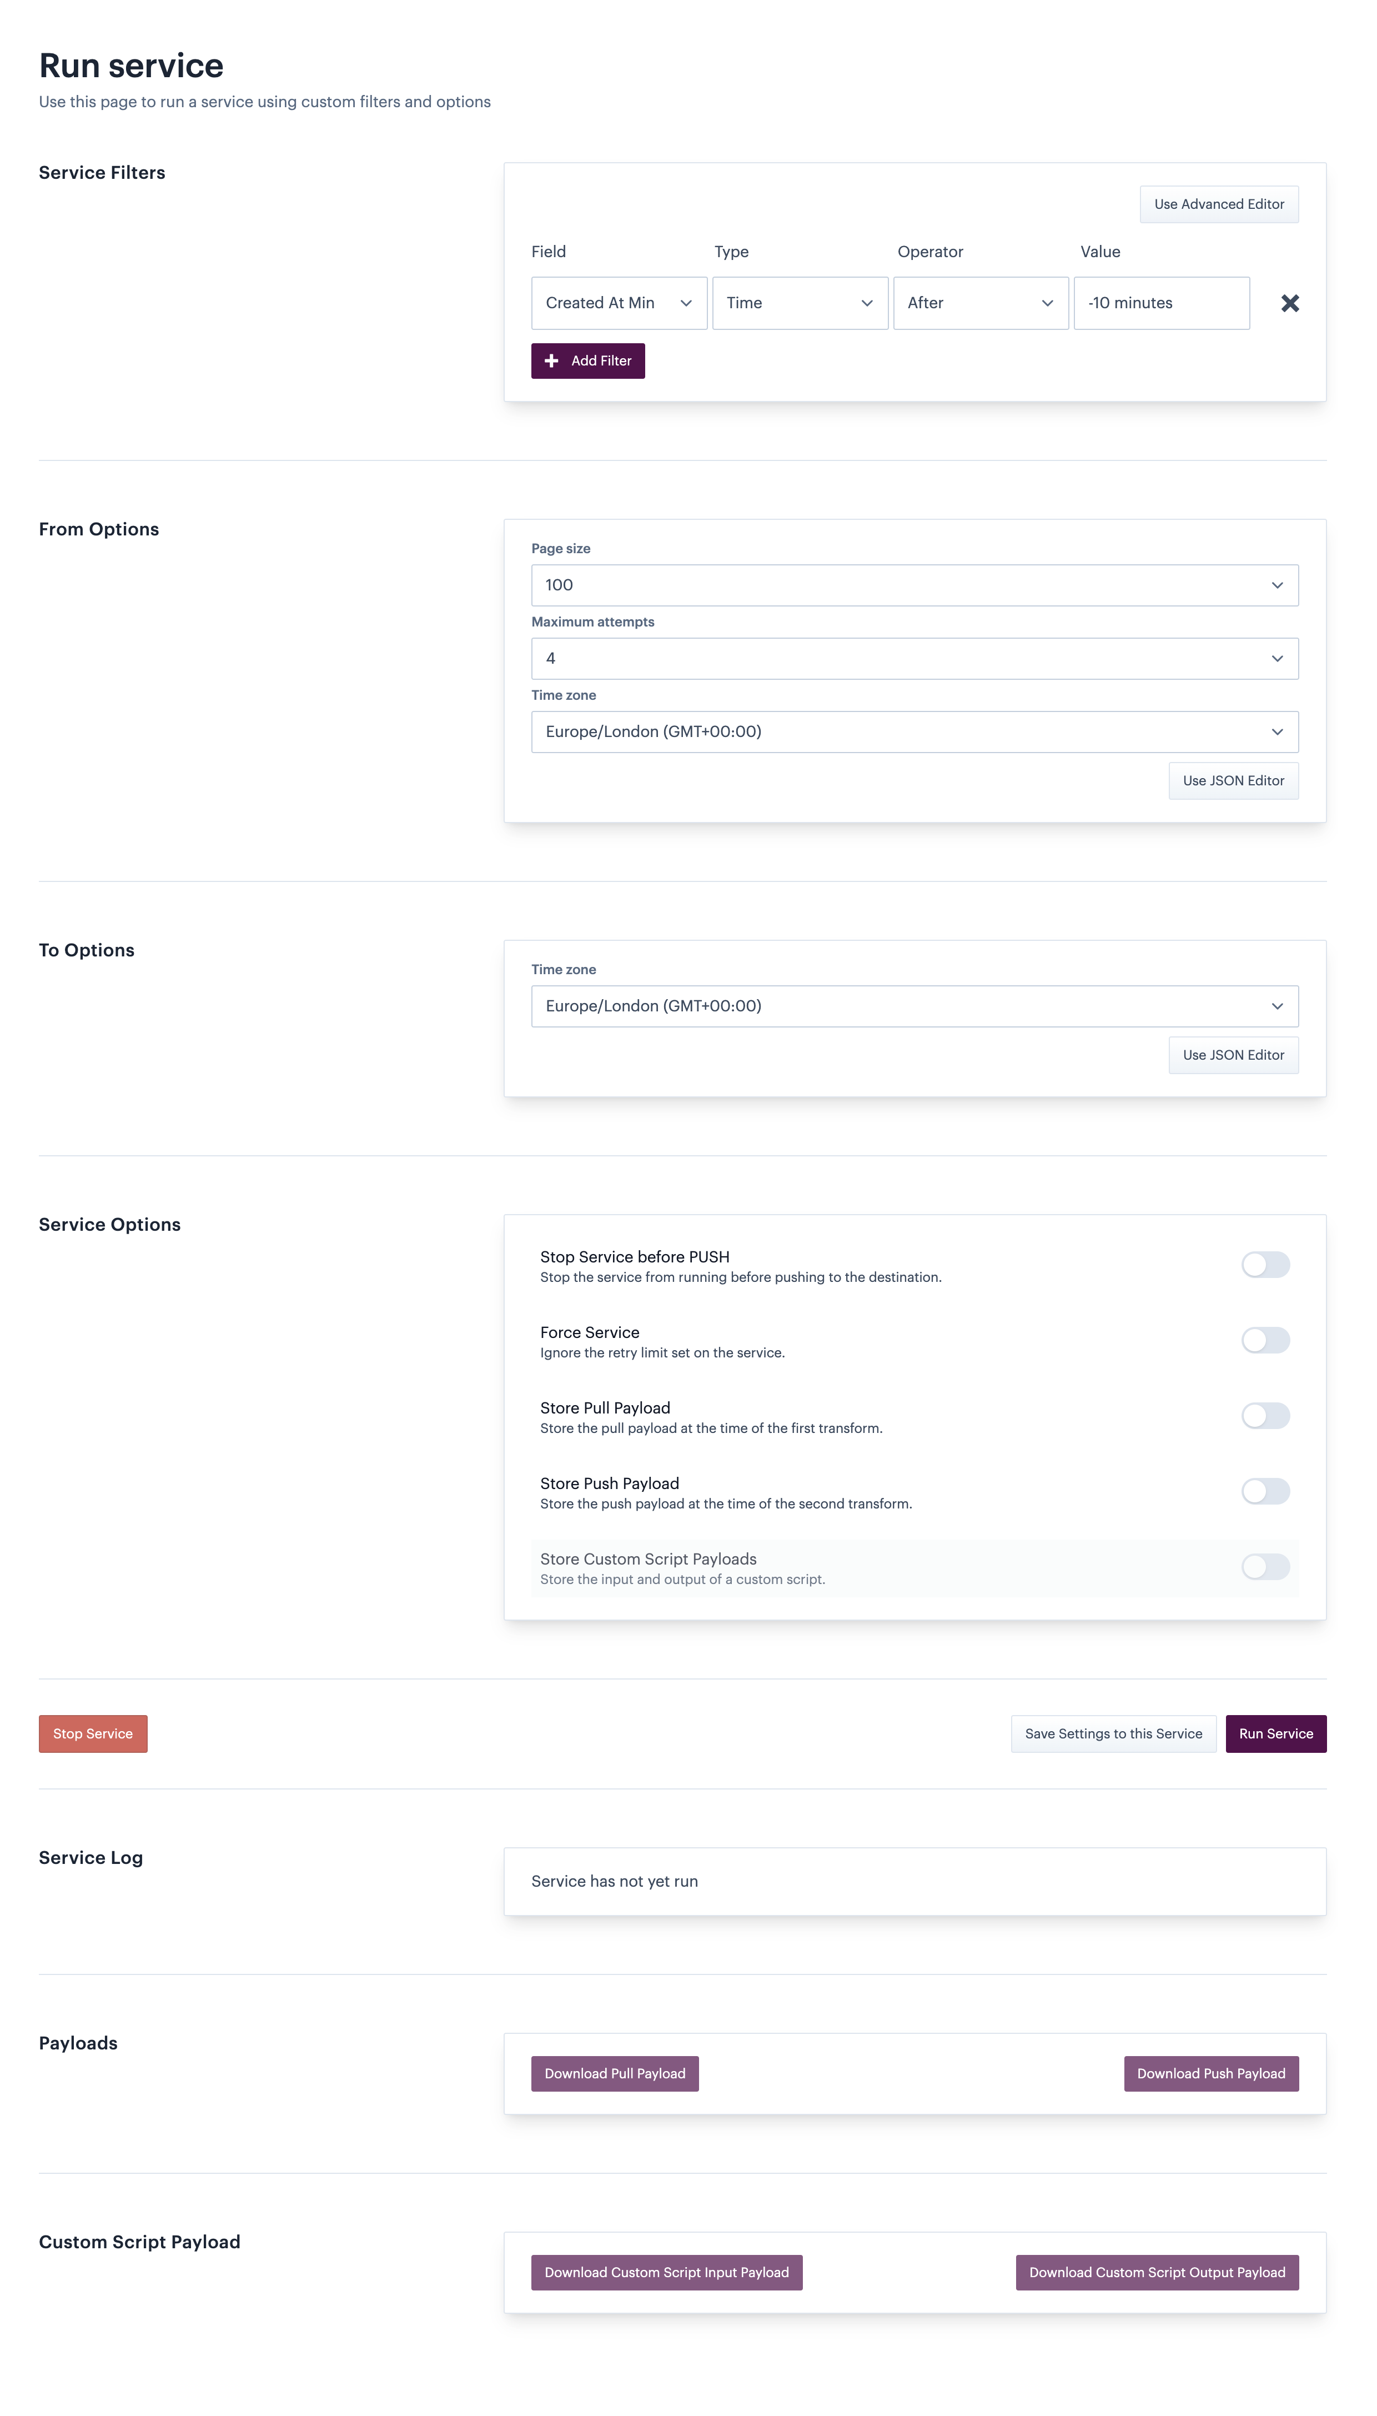
Task: Expand the Maximum attempts dropdown
Action: click(913, 658)
